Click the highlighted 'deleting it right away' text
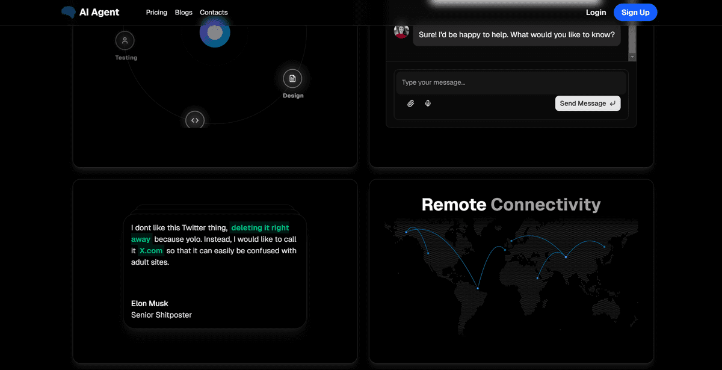Viewport: 722px width, 370px height. click(259, 227)
